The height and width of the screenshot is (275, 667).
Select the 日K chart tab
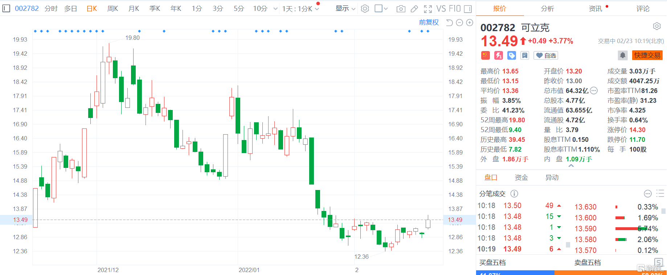pyautogui.click(x=92, y=9)
